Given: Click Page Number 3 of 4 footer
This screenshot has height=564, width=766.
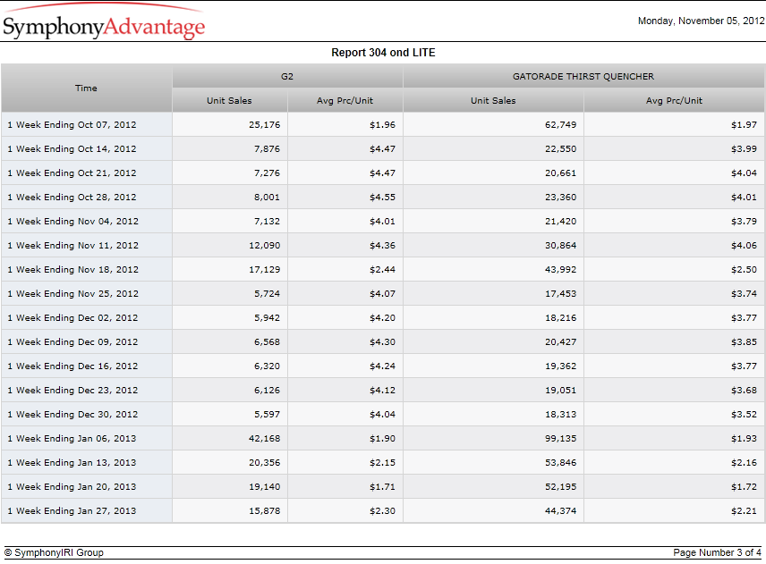Looking at the screenshot, I should click(x=717, y=552).
